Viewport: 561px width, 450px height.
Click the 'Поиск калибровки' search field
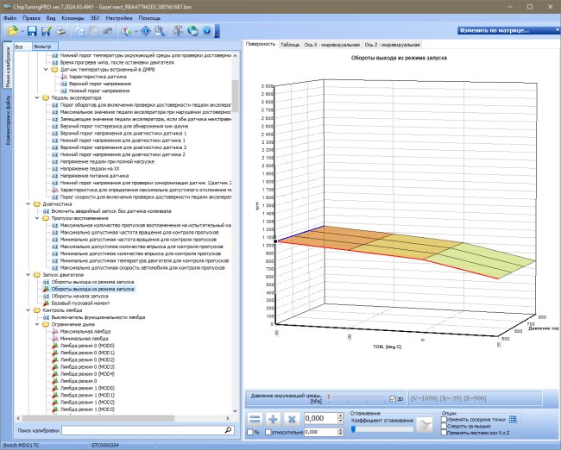(x=148, y=430)
